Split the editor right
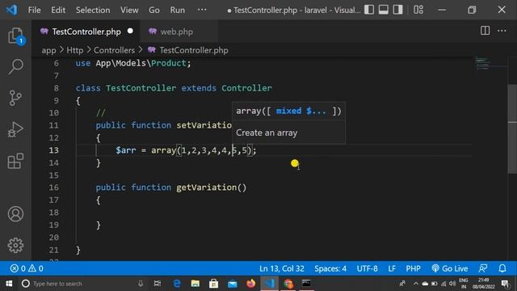 point(485,31)
